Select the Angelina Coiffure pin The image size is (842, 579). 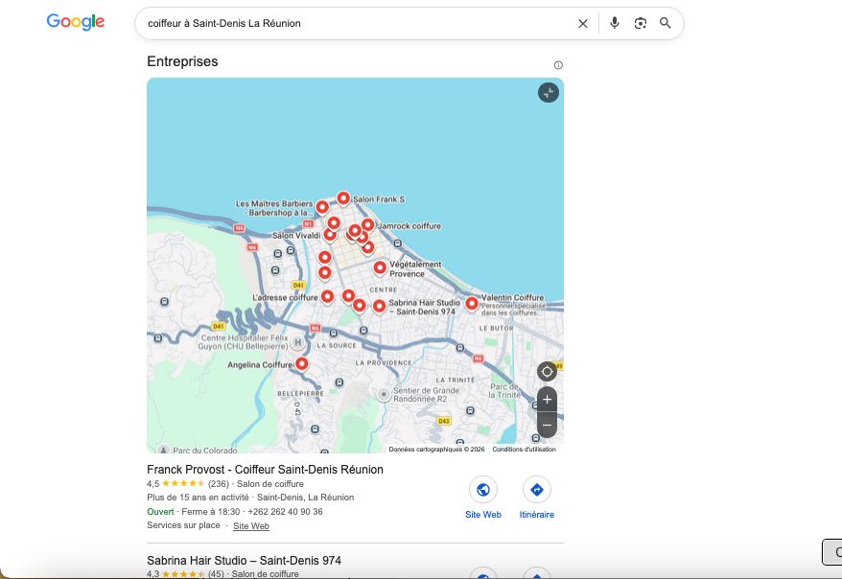pos(302,364)
